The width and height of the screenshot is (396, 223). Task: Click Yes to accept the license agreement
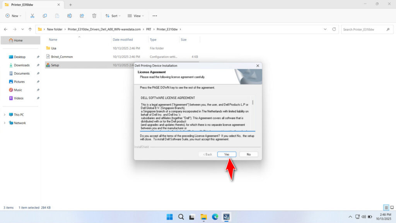(x=227, y=154)
